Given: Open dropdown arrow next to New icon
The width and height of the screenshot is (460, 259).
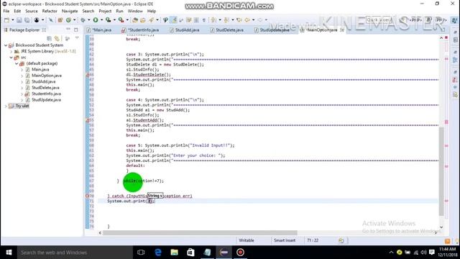Looking at the screenshot, I should pos(13,20).
